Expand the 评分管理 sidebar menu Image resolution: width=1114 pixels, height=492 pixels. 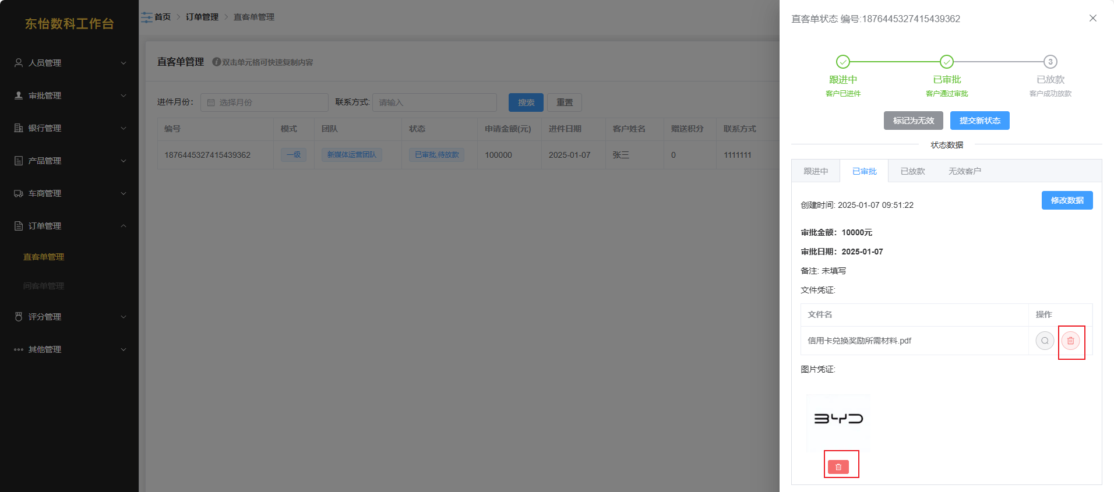(x=69, y=317)
